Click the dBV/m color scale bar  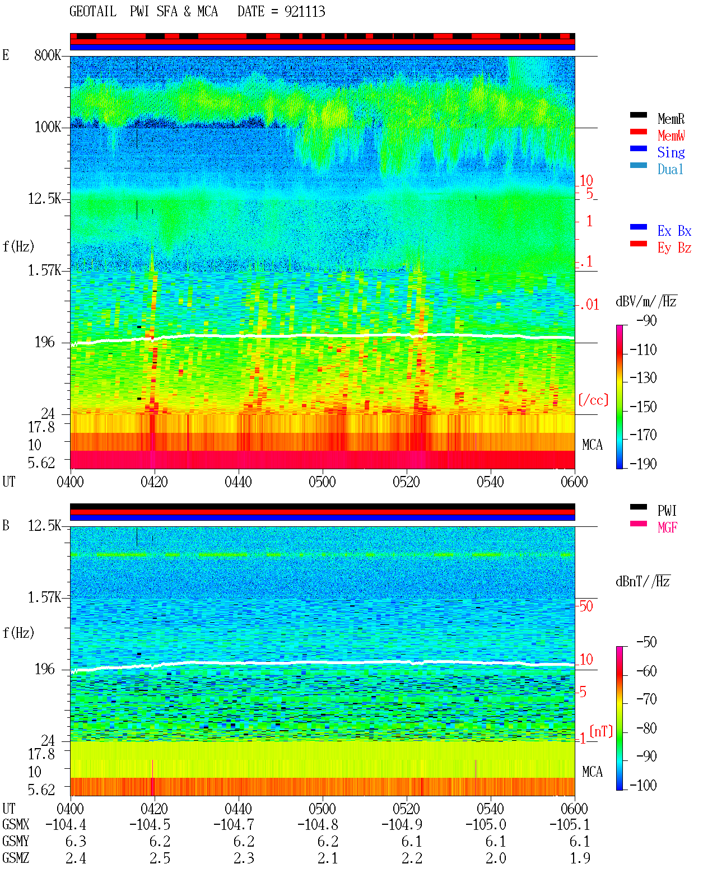pyautogui.click(x=619, y=396)
